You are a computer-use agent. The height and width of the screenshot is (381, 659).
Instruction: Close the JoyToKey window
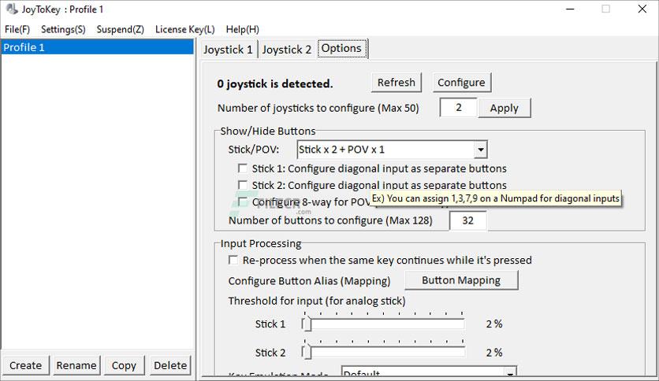pos(642,9)
